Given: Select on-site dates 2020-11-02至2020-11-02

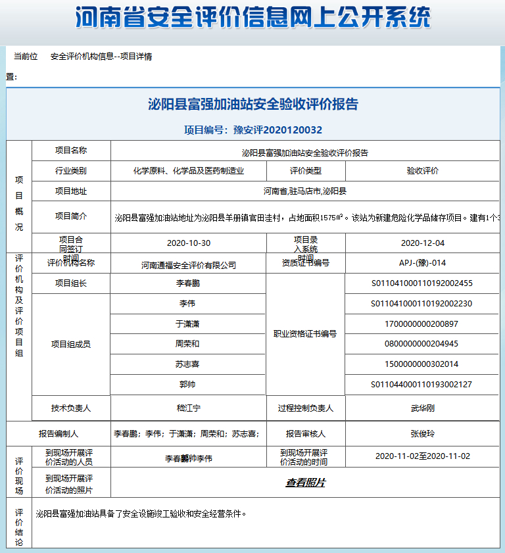Looking at the screenshot, I should click(423, 456).
